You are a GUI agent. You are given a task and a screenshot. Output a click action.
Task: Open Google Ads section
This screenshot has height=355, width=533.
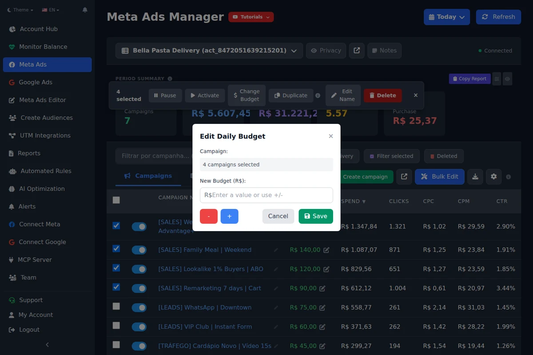coord(47,82)
